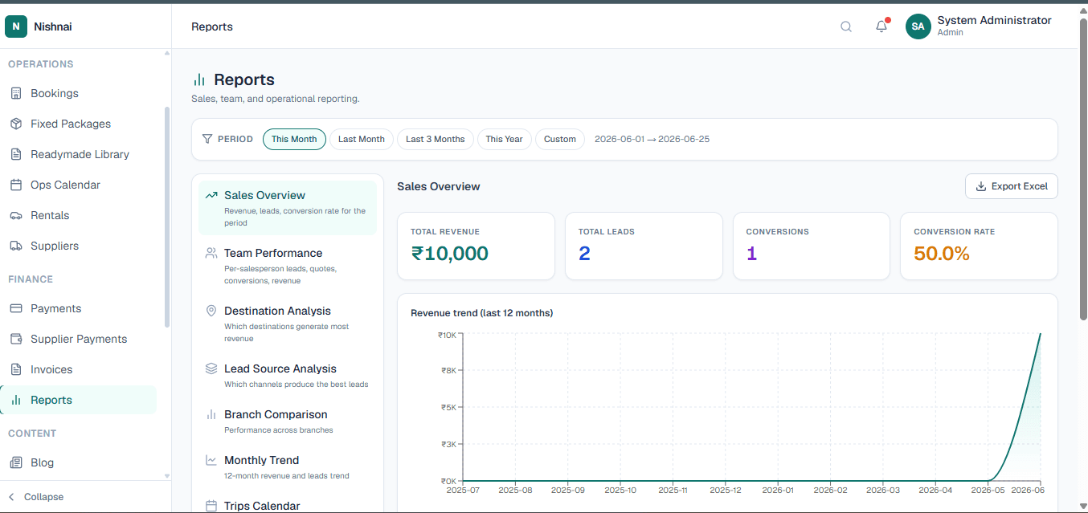Export report with Export Excel button

tap(1012, 186)
